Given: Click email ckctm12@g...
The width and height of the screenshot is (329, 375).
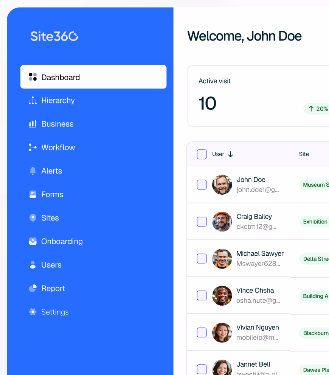Looking at the screenshot, I should click(x=256, y=227).
